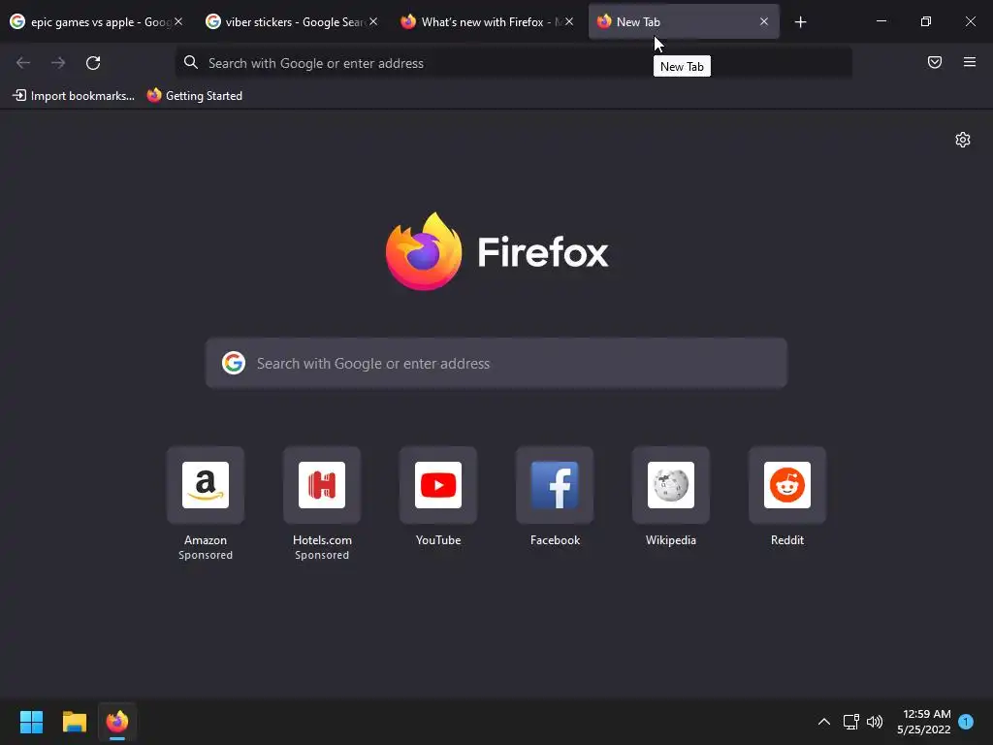
Task: Click the Google logo in the page search box
Action: click(x=234, y=363)
